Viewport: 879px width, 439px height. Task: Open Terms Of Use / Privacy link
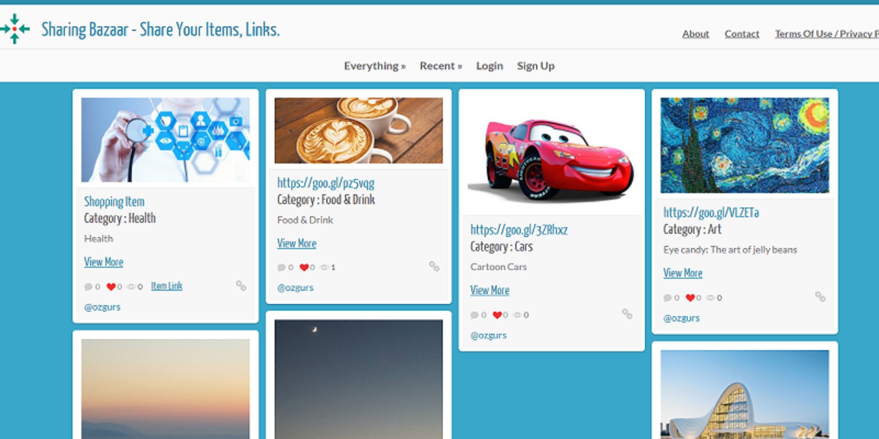pyautogui.click(x=827, y=33)
